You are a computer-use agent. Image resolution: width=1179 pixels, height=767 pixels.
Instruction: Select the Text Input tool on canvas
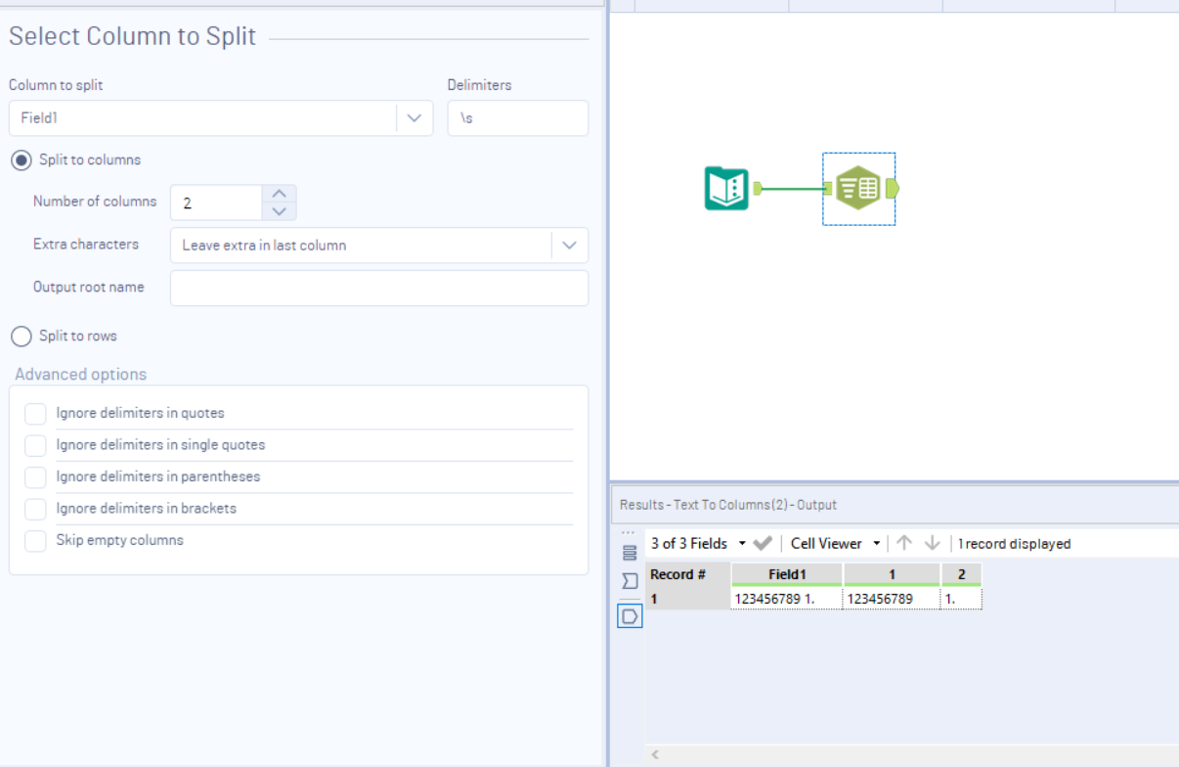pos(726,189)
